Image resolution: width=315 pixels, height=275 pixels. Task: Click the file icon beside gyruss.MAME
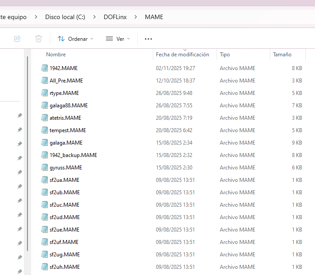[44, 168]
